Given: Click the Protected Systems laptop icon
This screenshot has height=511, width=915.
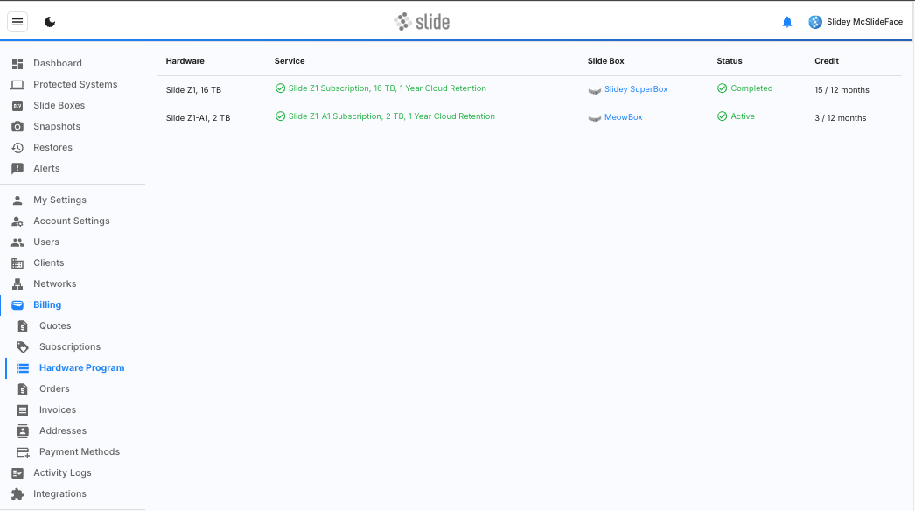Looking at the screenshot, I should coord(17,84).
